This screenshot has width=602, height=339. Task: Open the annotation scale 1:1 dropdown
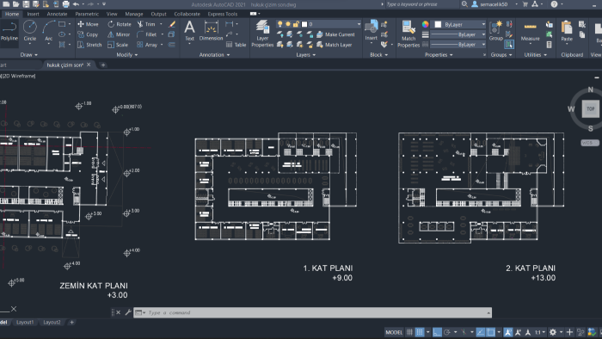(540, 332)
